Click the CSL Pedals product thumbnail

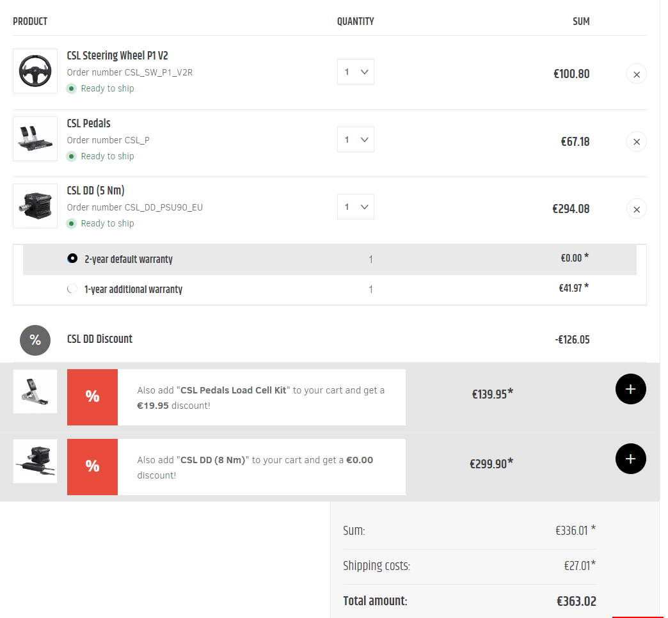[35, 139]
